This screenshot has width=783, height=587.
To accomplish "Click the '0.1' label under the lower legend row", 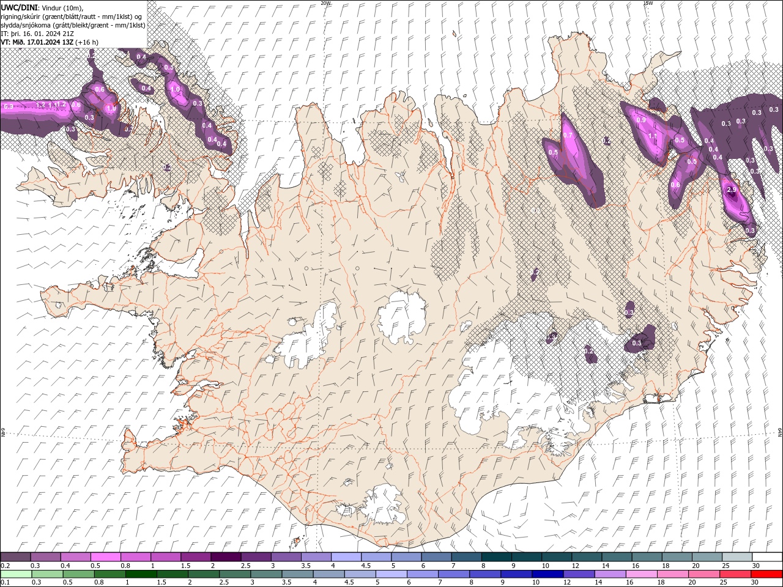I will tap(5, 583).
